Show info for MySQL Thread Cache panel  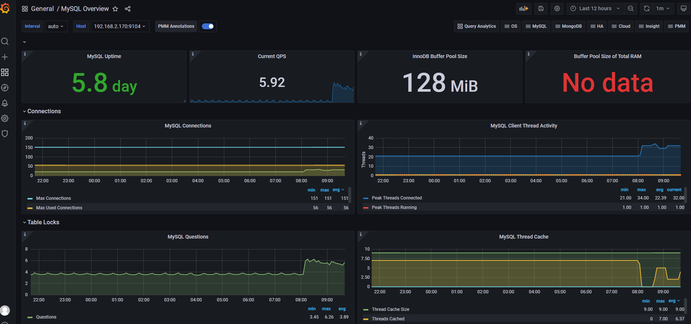[x=361, y=234]
